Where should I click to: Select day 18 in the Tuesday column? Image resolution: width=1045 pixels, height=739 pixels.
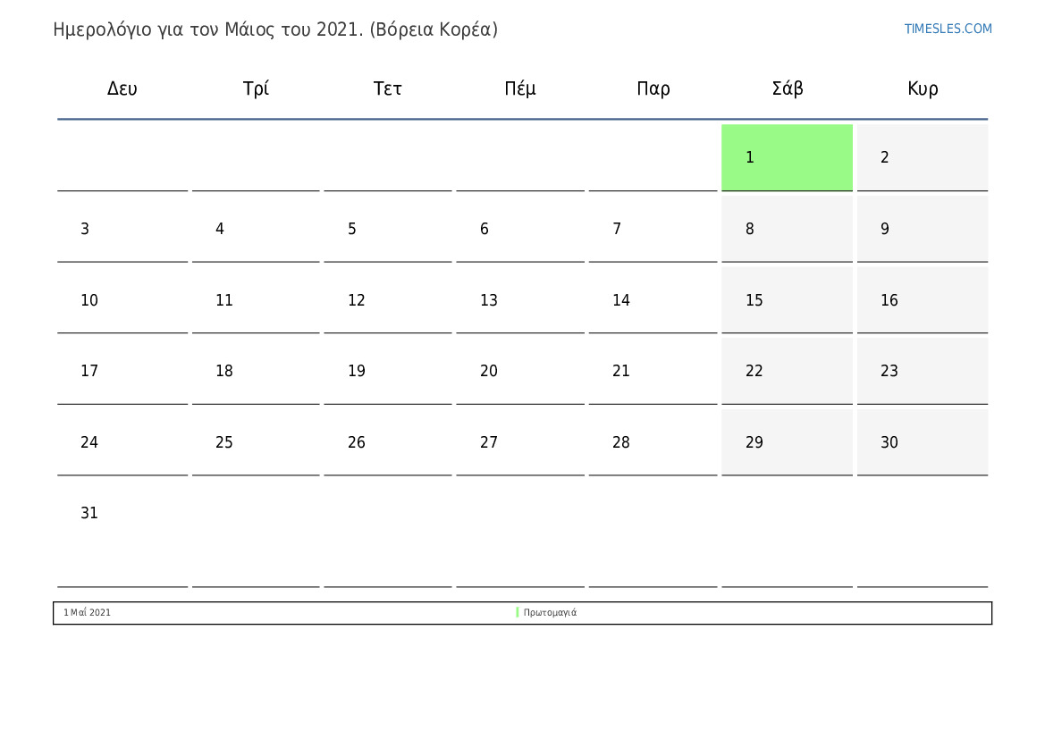click(256, 371)
